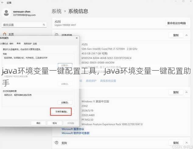Open the 高级系统设置 link
This screenshot has height=149, width=193.
108,81
